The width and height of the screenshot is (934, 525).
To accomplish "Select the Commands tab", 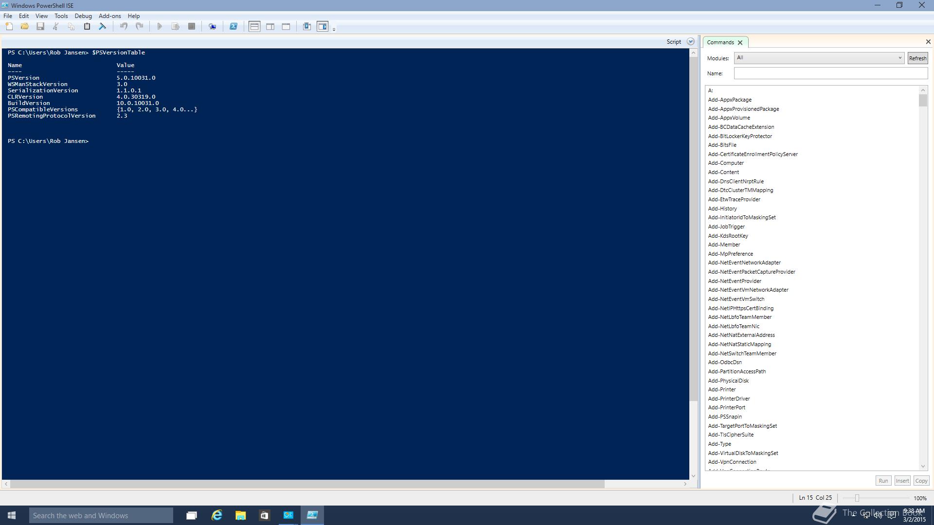I will pos(720,42).
